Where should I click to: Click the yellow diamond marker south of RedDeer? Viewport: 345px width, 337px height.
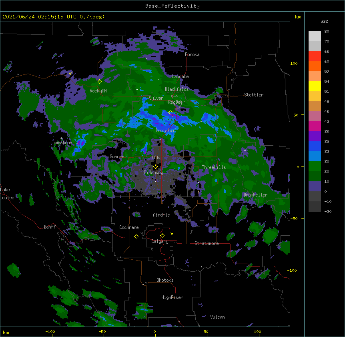[x=170, y=112]
